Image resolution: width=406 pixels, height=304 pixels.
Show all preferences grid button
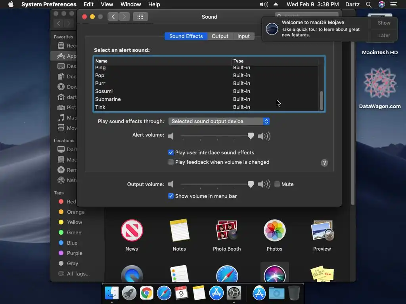[140, 17]
